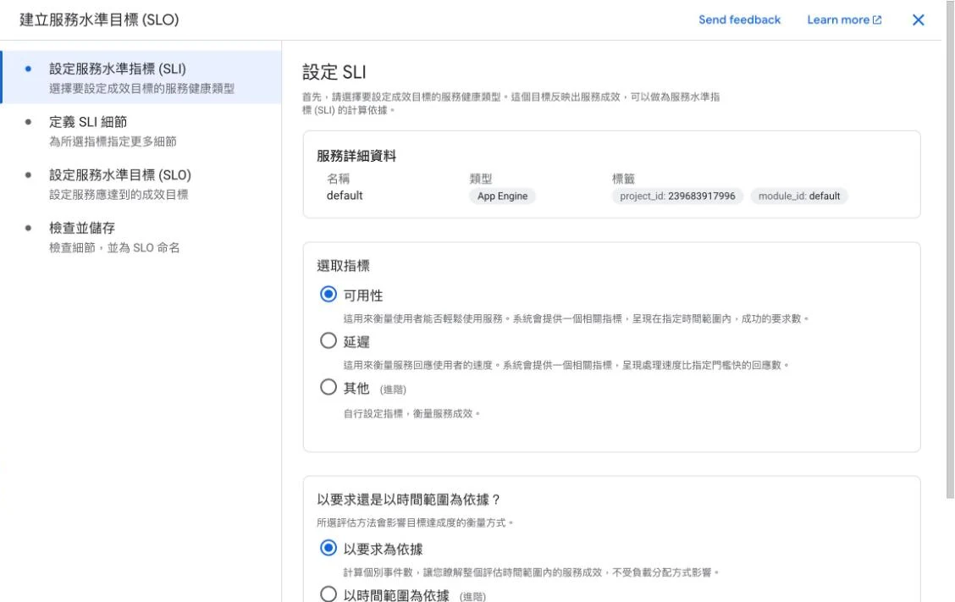Go to step 定義 SLI 細節

141,130
